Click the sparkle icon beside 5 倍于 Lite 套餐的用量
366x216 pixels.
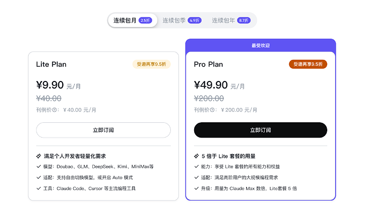click(x=196, y=156)
